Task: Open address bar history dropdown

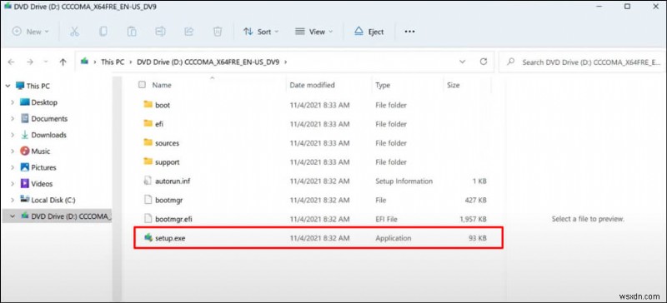Action: [x=463, y=62]
